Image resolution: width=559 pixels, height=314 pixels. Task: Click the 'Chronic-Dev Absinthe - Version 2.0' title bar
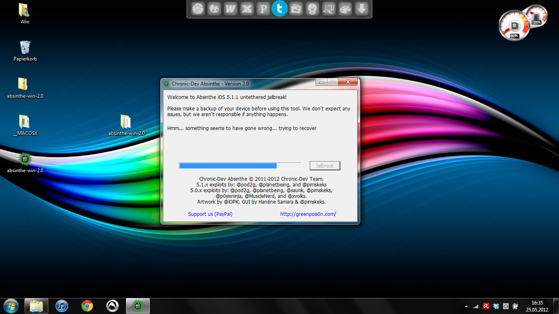[x=210, y=84]
